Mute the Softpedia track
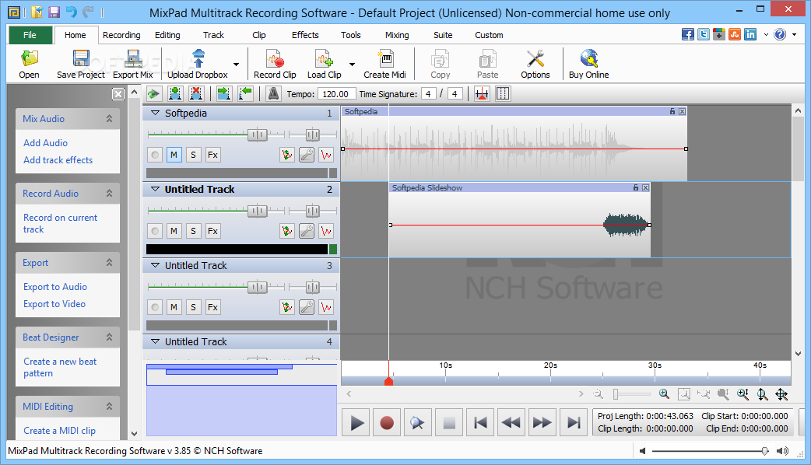 pos(174,155)
